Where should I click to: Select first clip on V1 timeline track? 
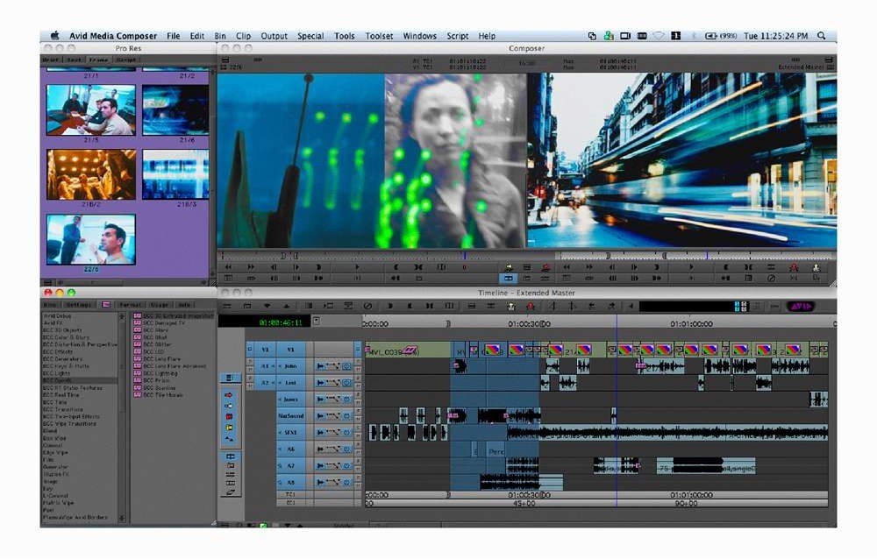(408, 350)
